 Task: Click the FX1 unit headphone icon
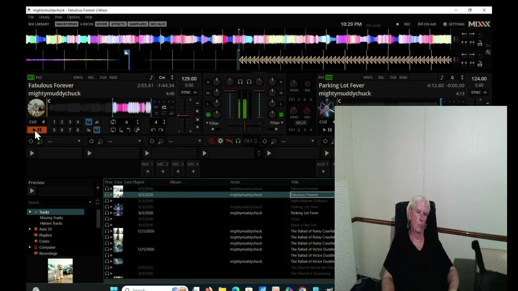coord(238,141)
